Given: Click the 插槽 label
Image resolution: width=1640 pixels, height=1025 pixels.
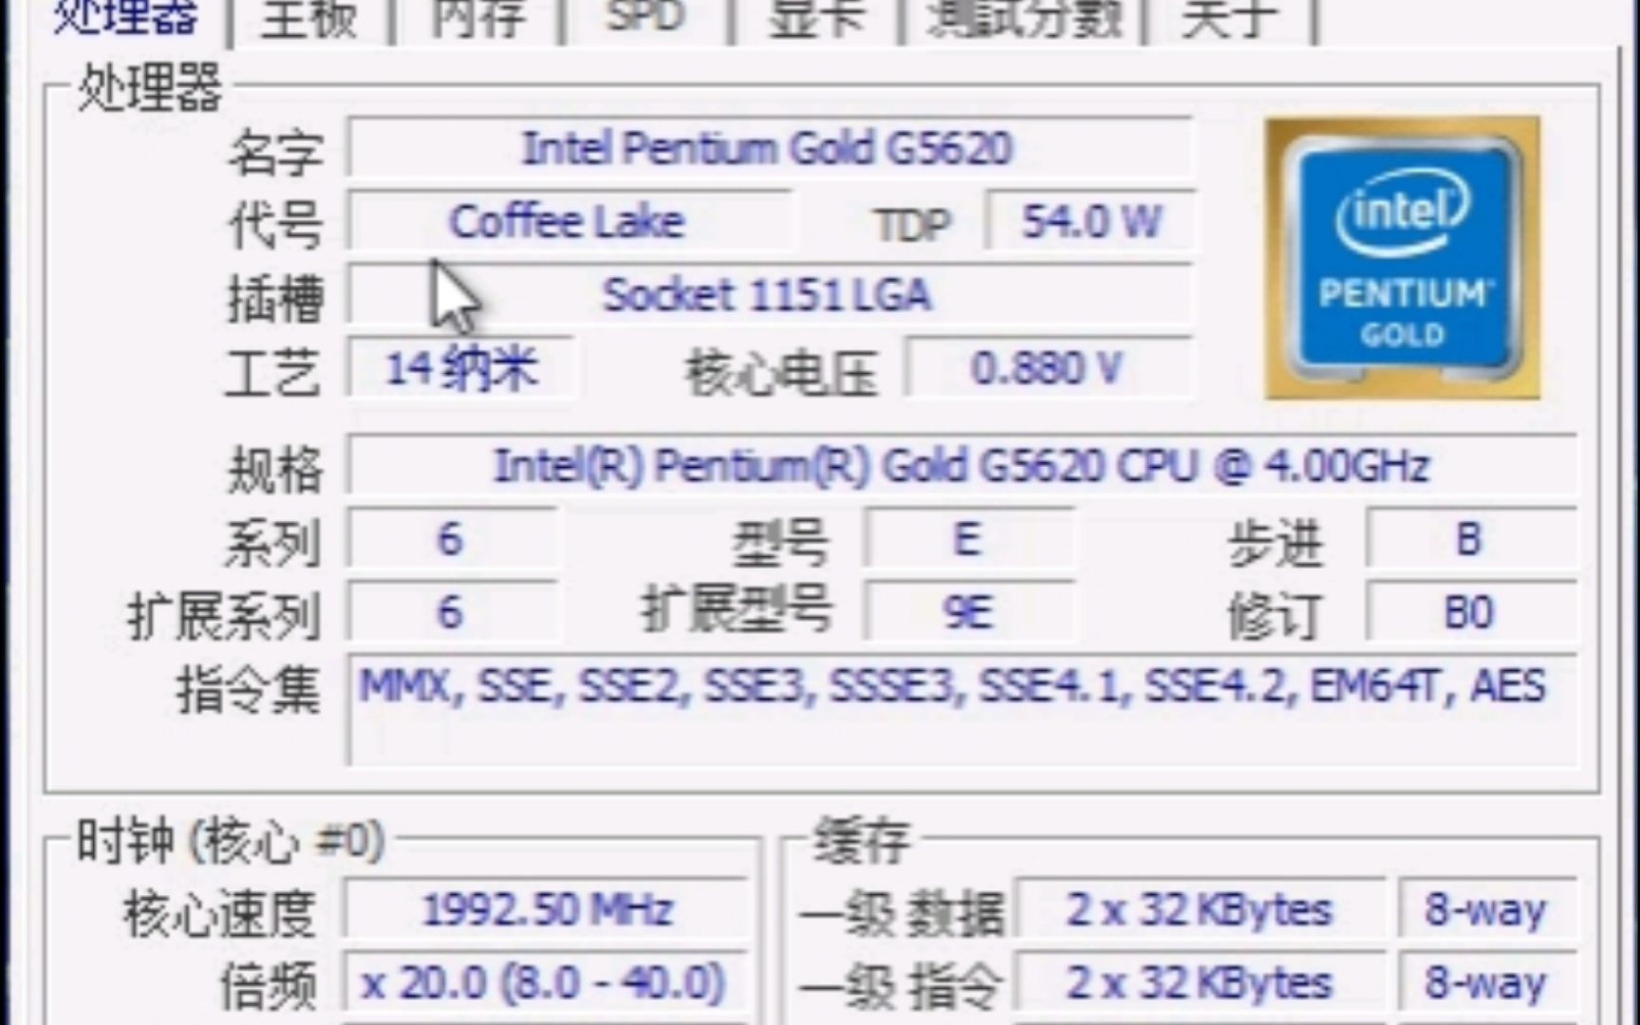Looking at the screenshot, I should tap(275, 298).
